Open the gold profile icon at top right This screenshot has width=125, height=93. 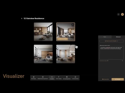[122, 14]
